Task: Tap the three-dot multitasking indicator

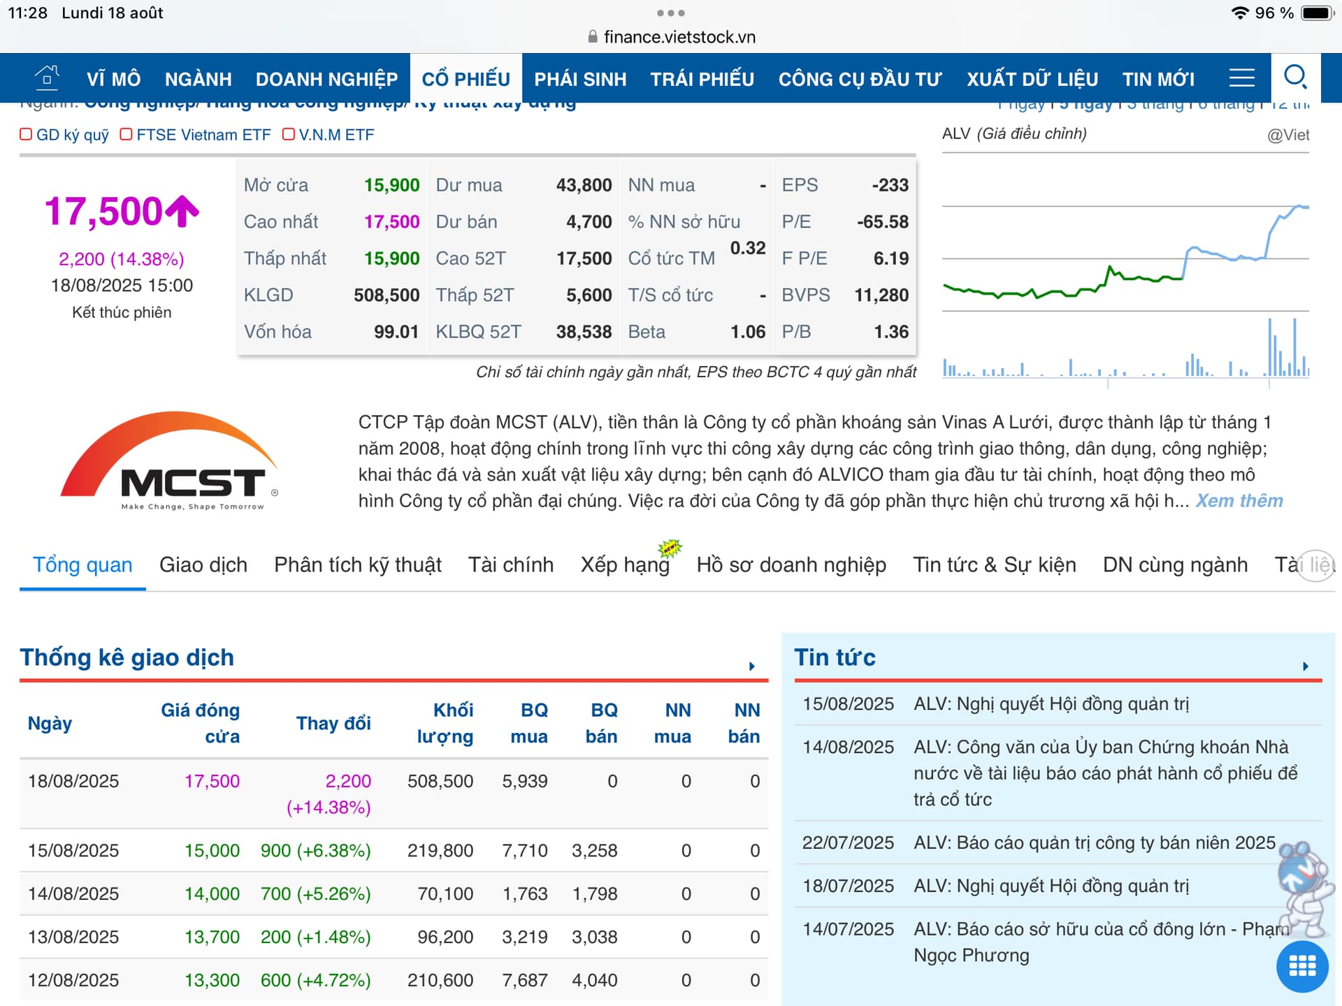Action: (670, 13)
